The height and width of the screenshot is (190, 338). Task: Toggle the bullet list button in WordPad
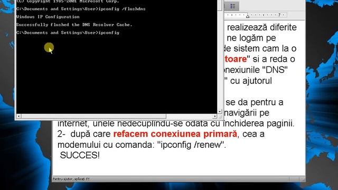pyautogui.click(x=232, y=6)
